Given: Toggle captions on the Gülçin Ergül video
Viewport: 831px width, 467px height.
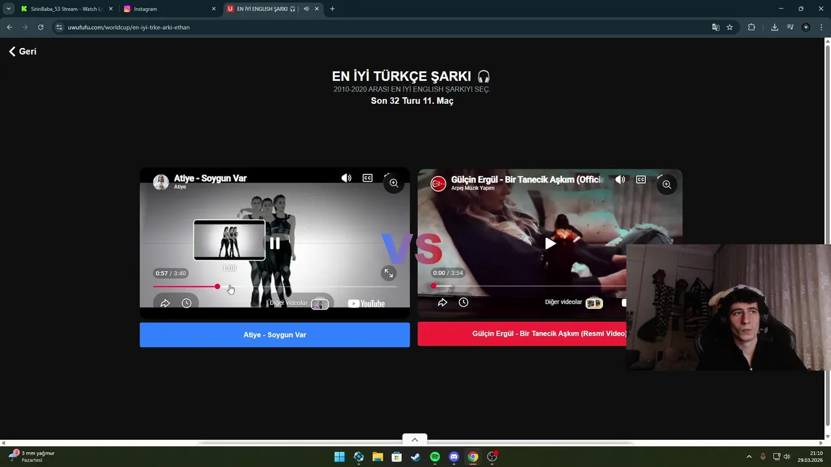Looking at the screenshot, I should click(641, 180).
